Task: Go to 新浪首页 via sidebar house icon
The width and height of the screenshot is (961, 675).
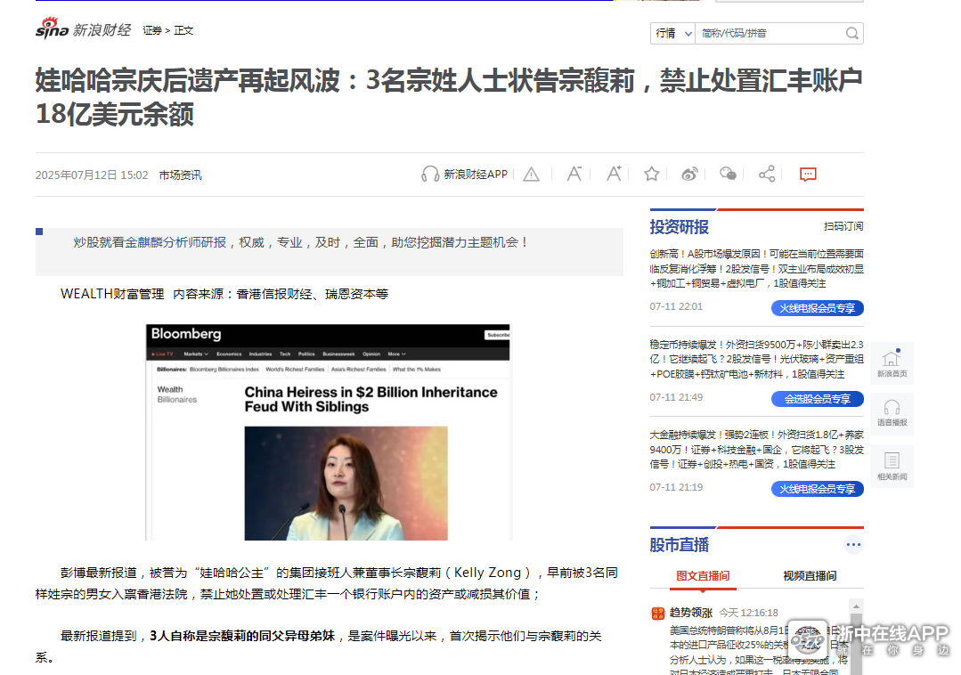Action: pyautogui.click(x=892, y=363)
